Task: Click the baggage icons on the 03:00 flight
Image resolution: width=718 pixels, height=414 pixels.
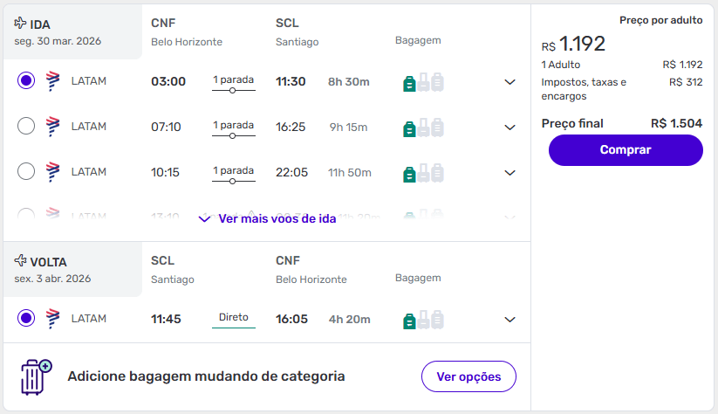Action: [x=423, y=82]
